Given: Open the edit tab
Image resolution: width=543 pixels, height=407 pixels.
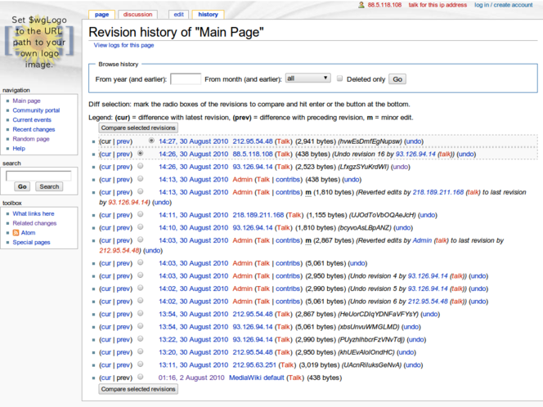Looking at the screenshot, I should point(177,14).
